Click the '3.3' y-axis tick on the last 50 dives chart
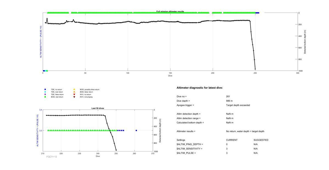 tap(41, 131)
